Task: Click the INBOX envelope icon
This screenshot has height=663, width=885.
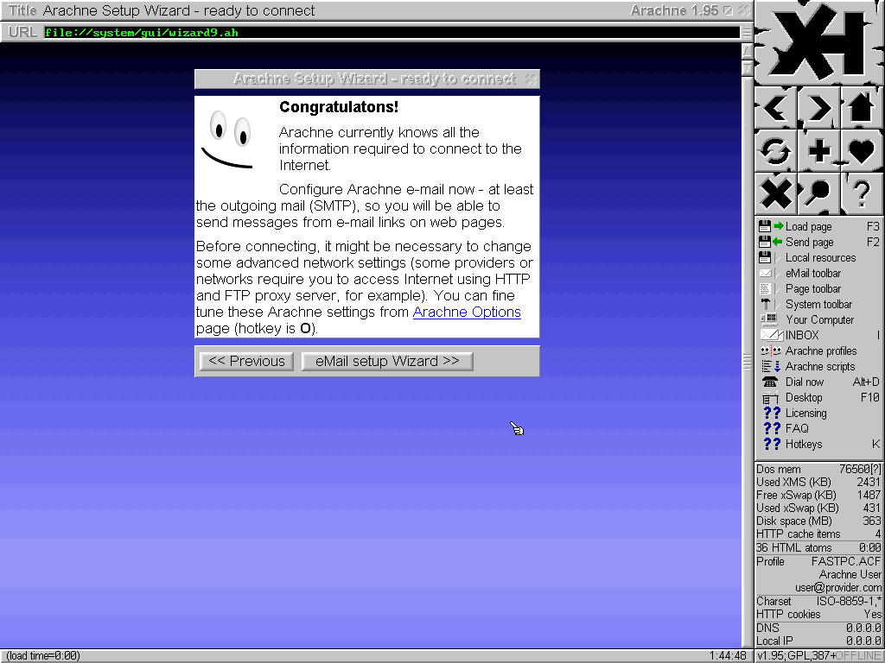Action: tap(771, 335)
